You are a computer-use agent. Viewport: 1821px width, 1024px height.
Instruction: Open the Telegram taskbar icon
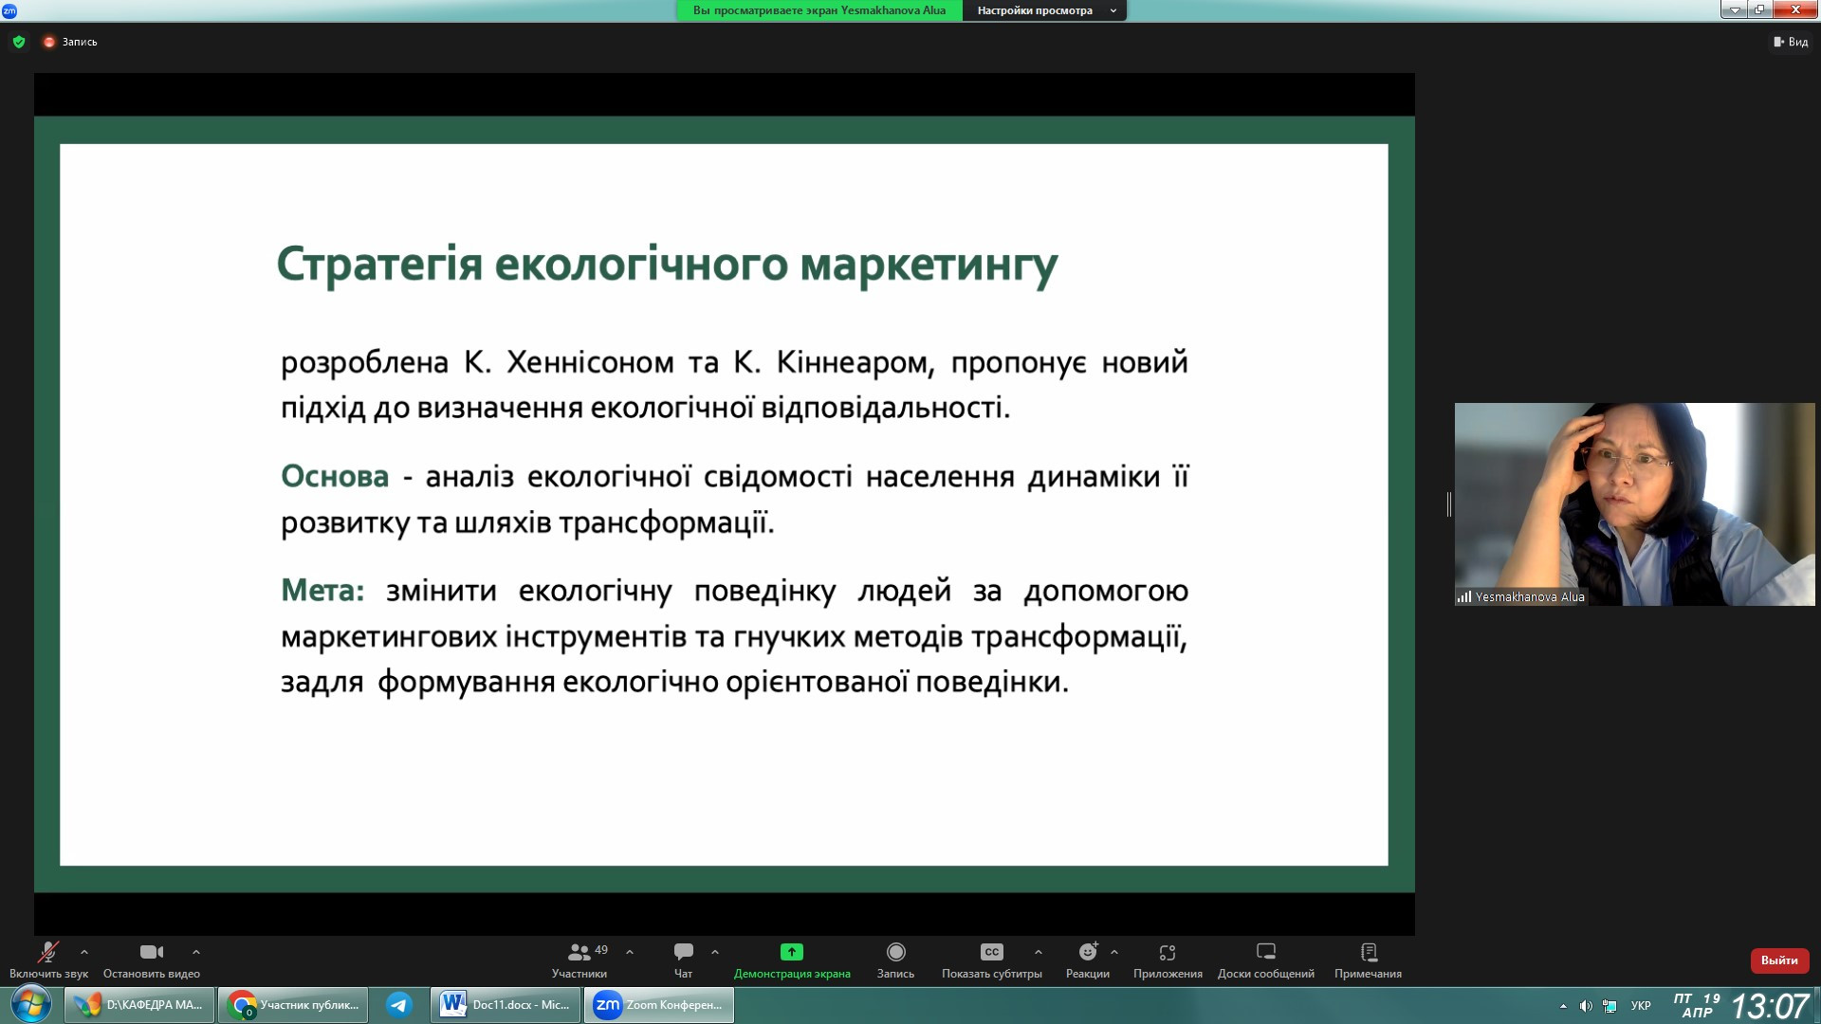pyautogui.click(x=399, y=1004)
